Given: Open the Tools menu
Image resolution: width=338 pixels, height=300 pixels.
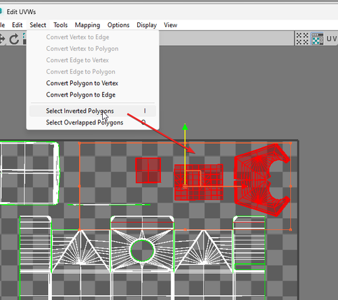Looking at the screenshot, I should click(60, 25).
